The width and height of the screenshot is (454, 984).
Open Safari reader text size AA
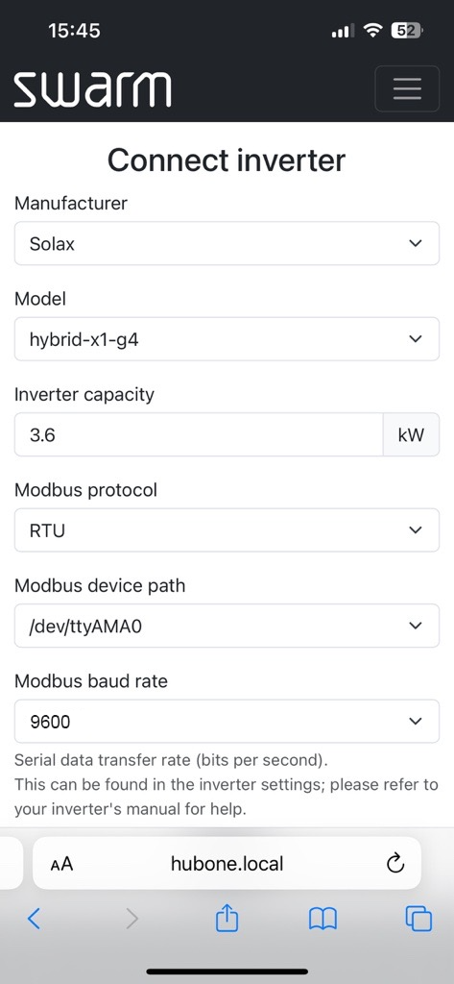point(62,864)
